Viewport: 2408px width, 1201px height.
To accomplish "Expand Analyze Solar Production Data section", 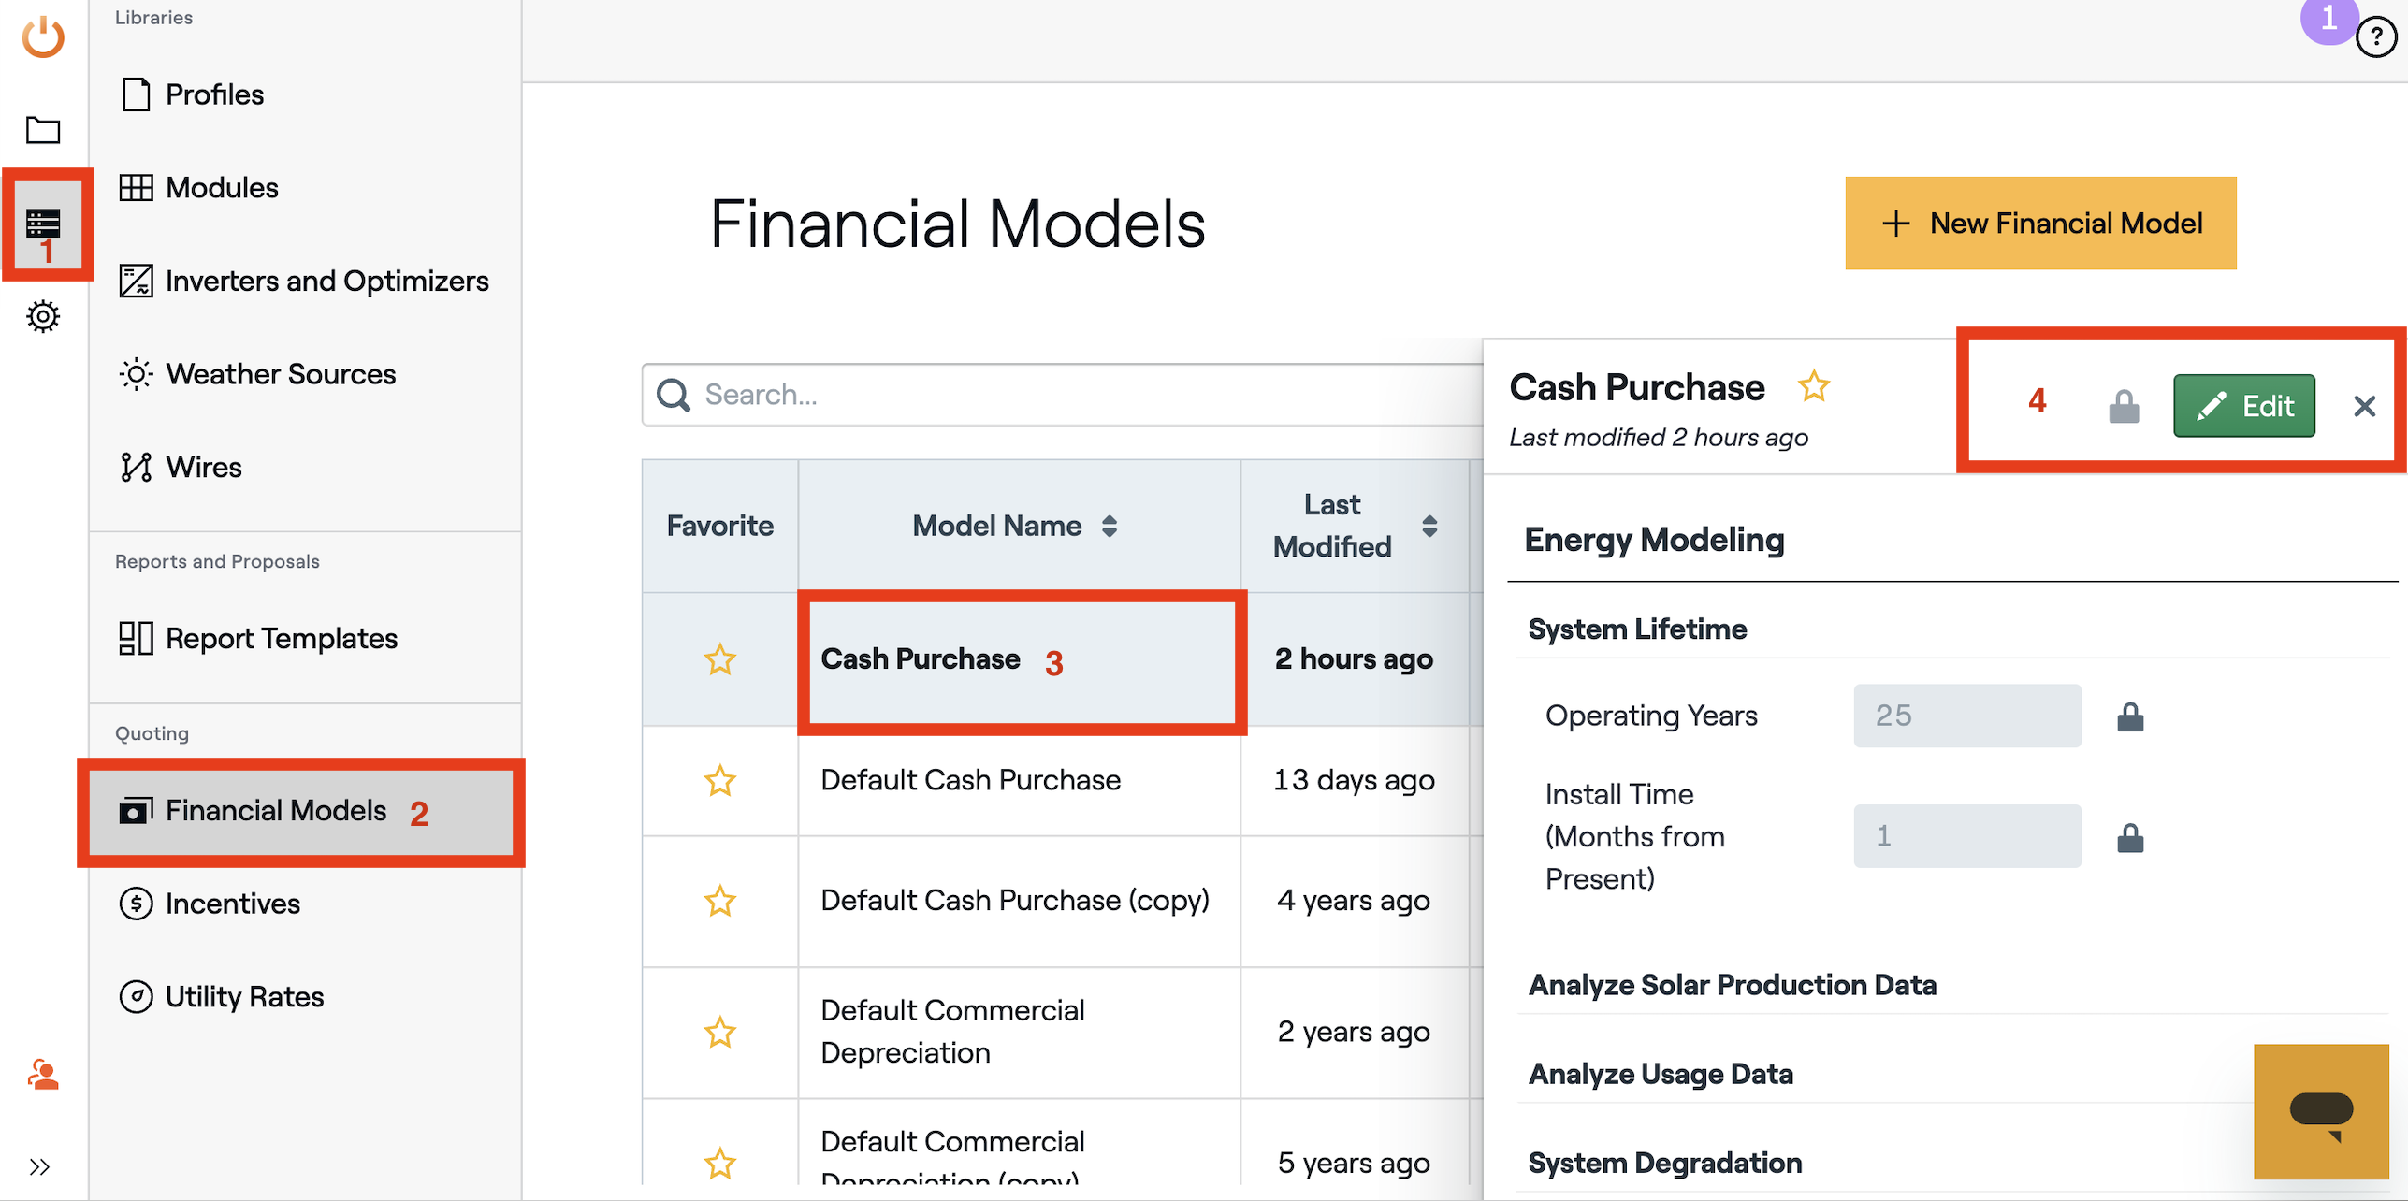I will point(1732,985).
